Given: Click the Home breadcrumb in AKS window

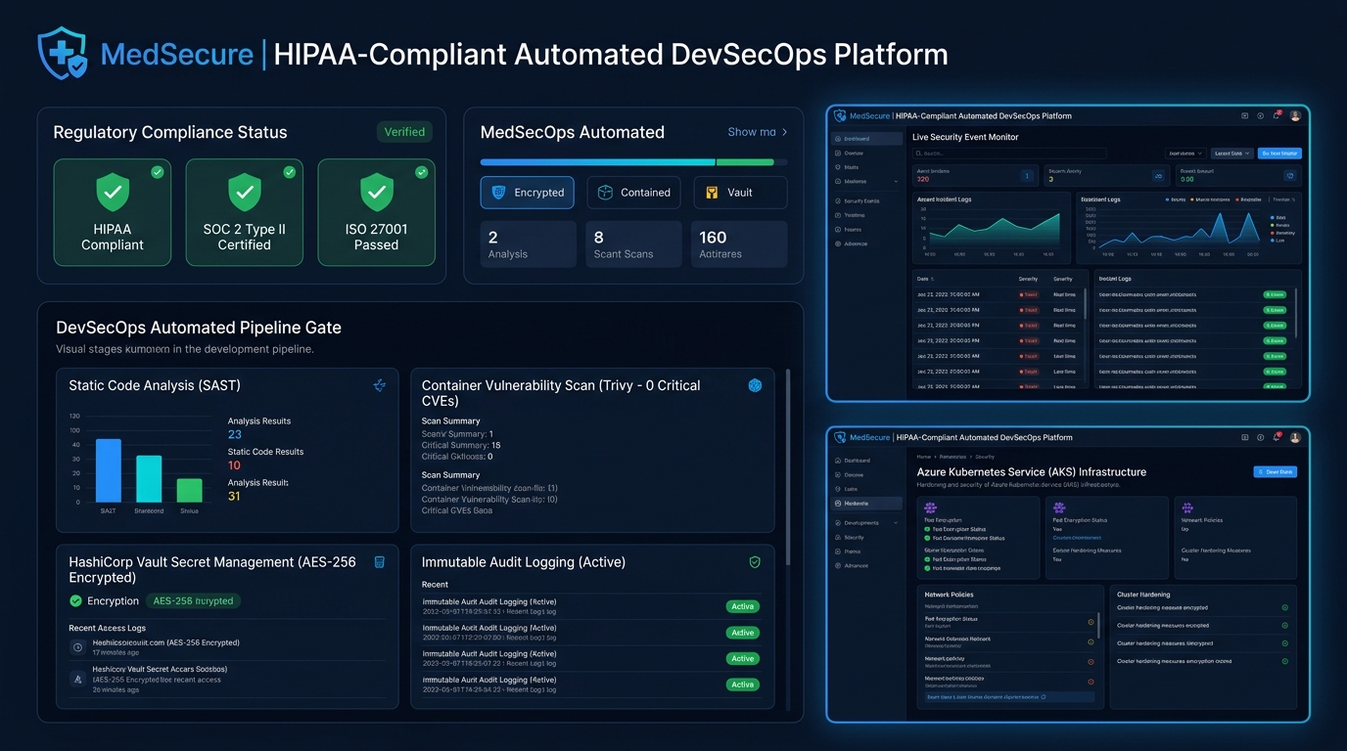Looking at the screenshot, I should [923, 457].
